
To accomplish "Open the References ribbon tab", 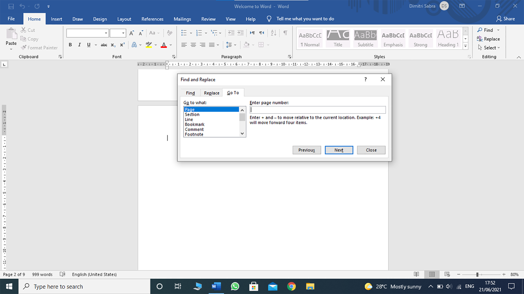I will coord(152,19).
